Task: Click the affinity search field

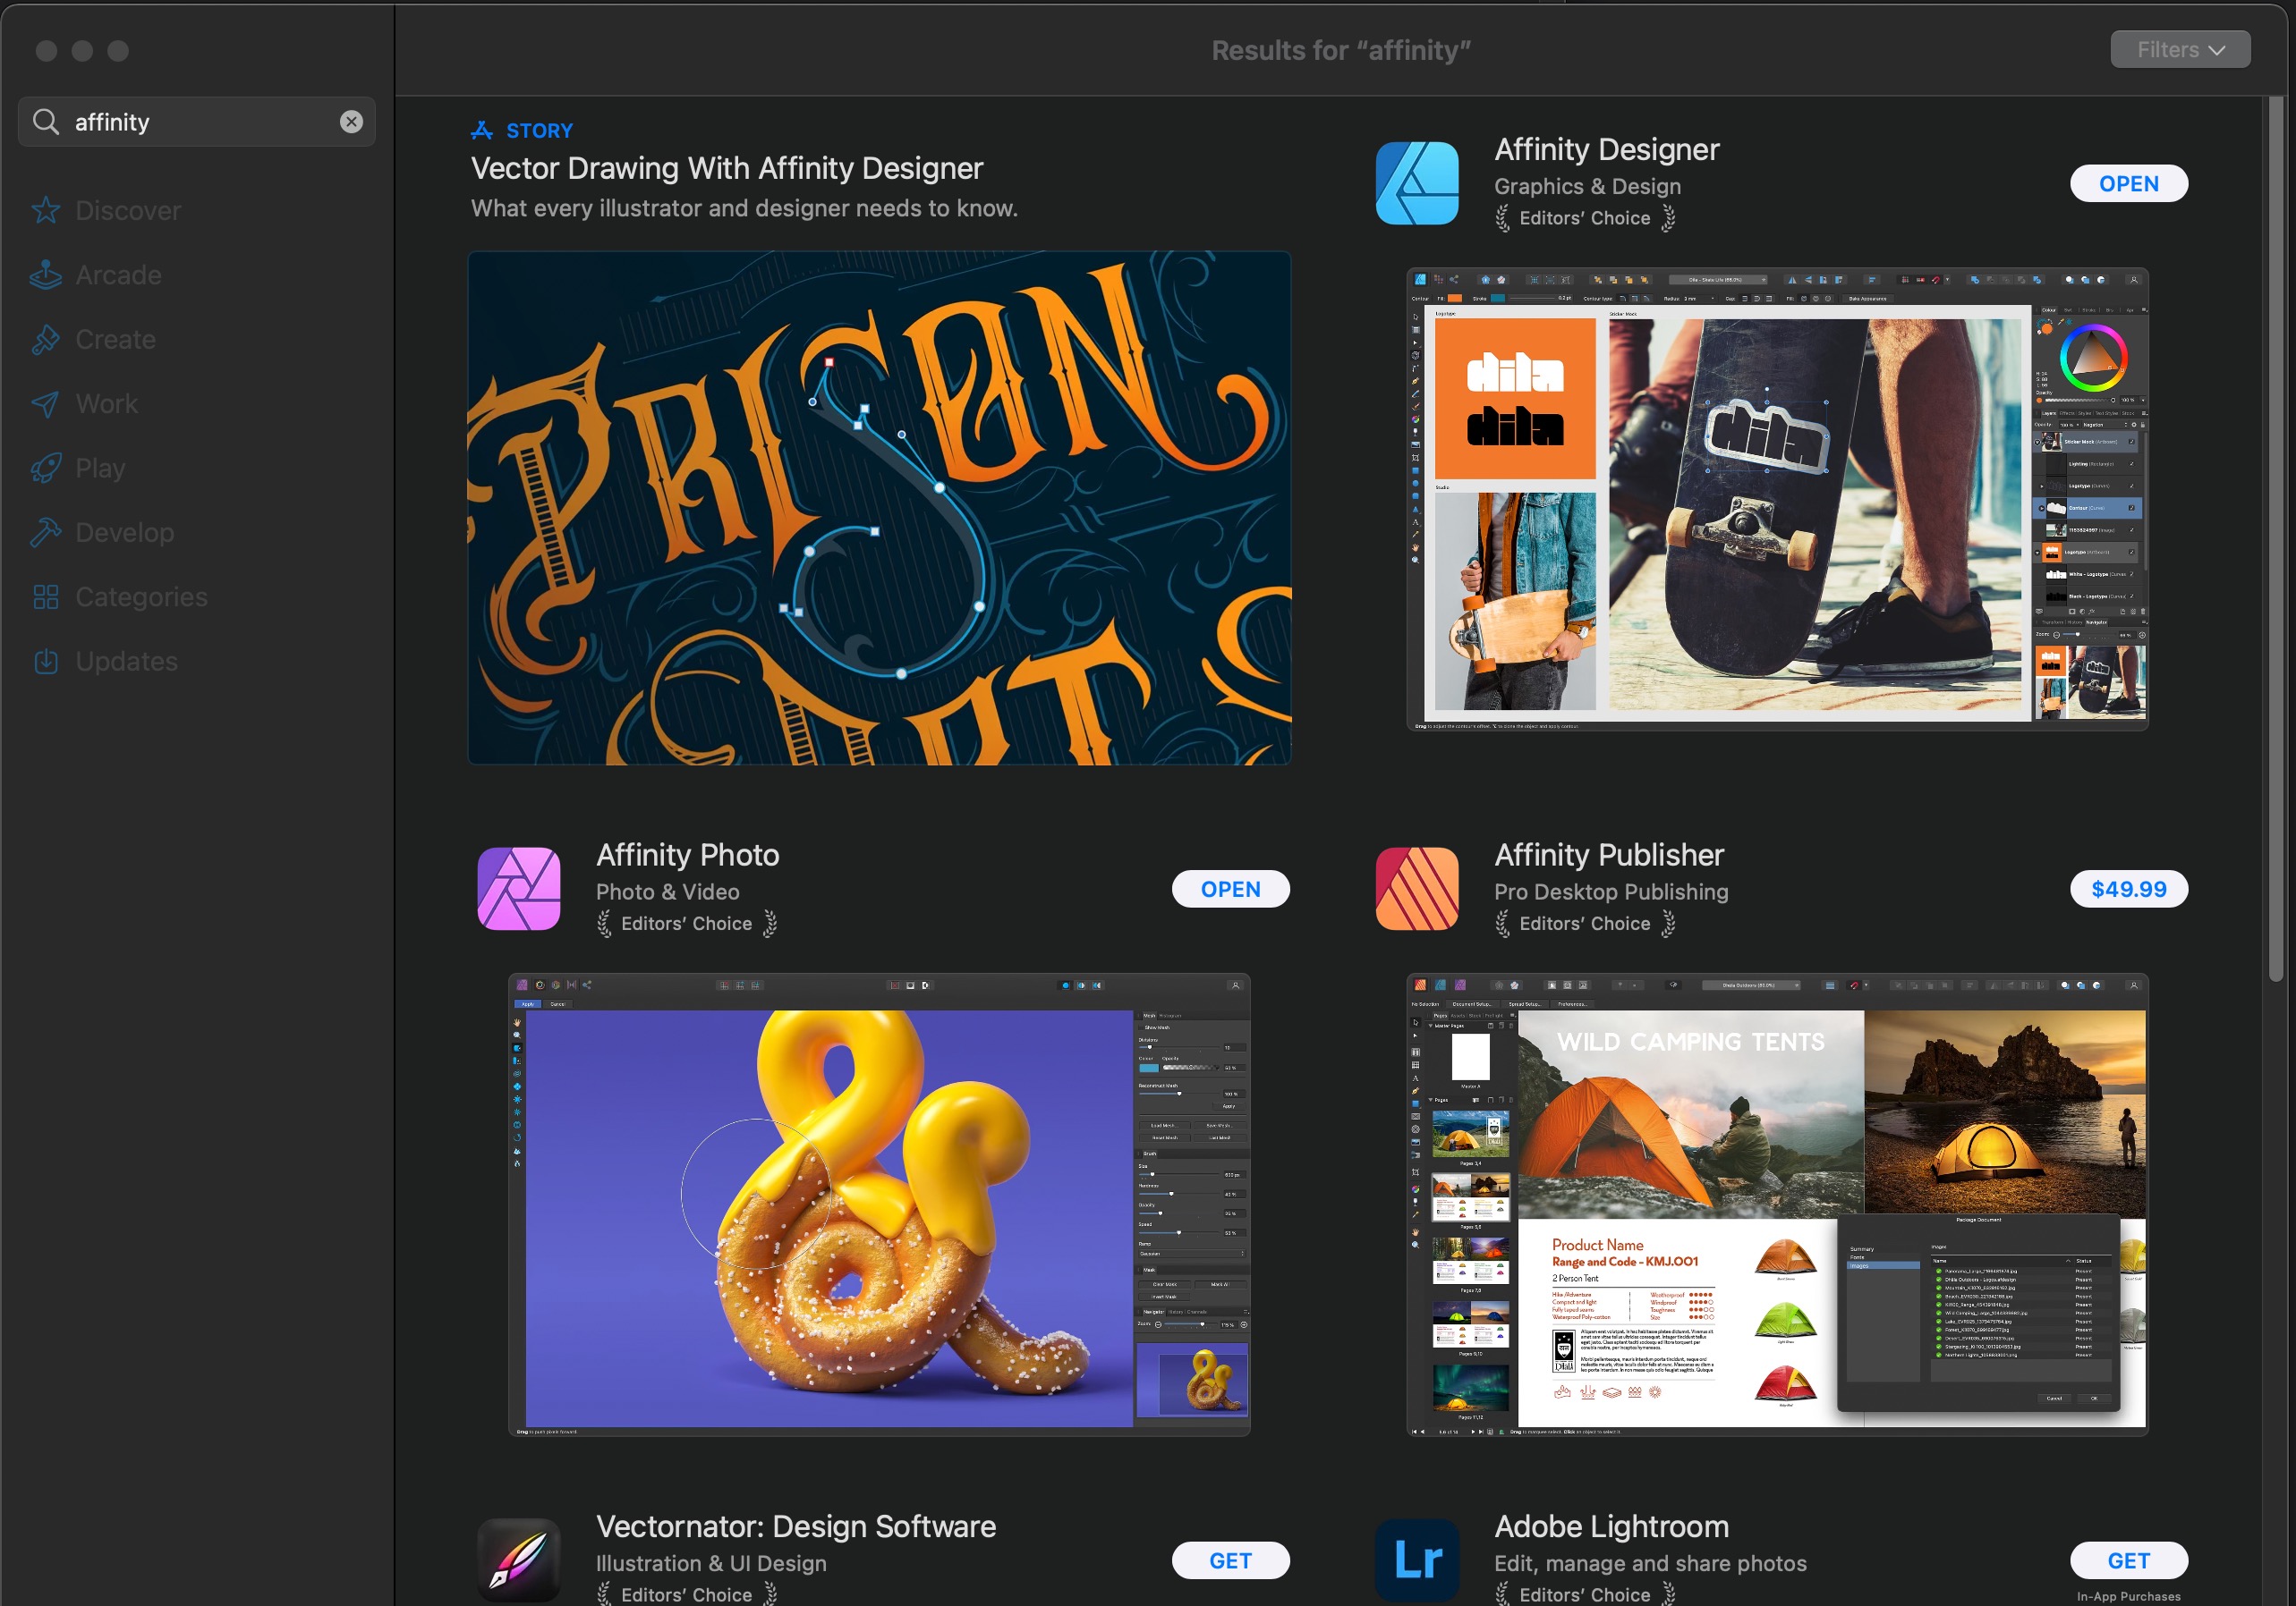Action: click(197, 122)
